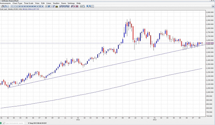Click the line chart style icon
This screenshot has height=125, width=215.
pyautogui.click(x=8, y=6)
